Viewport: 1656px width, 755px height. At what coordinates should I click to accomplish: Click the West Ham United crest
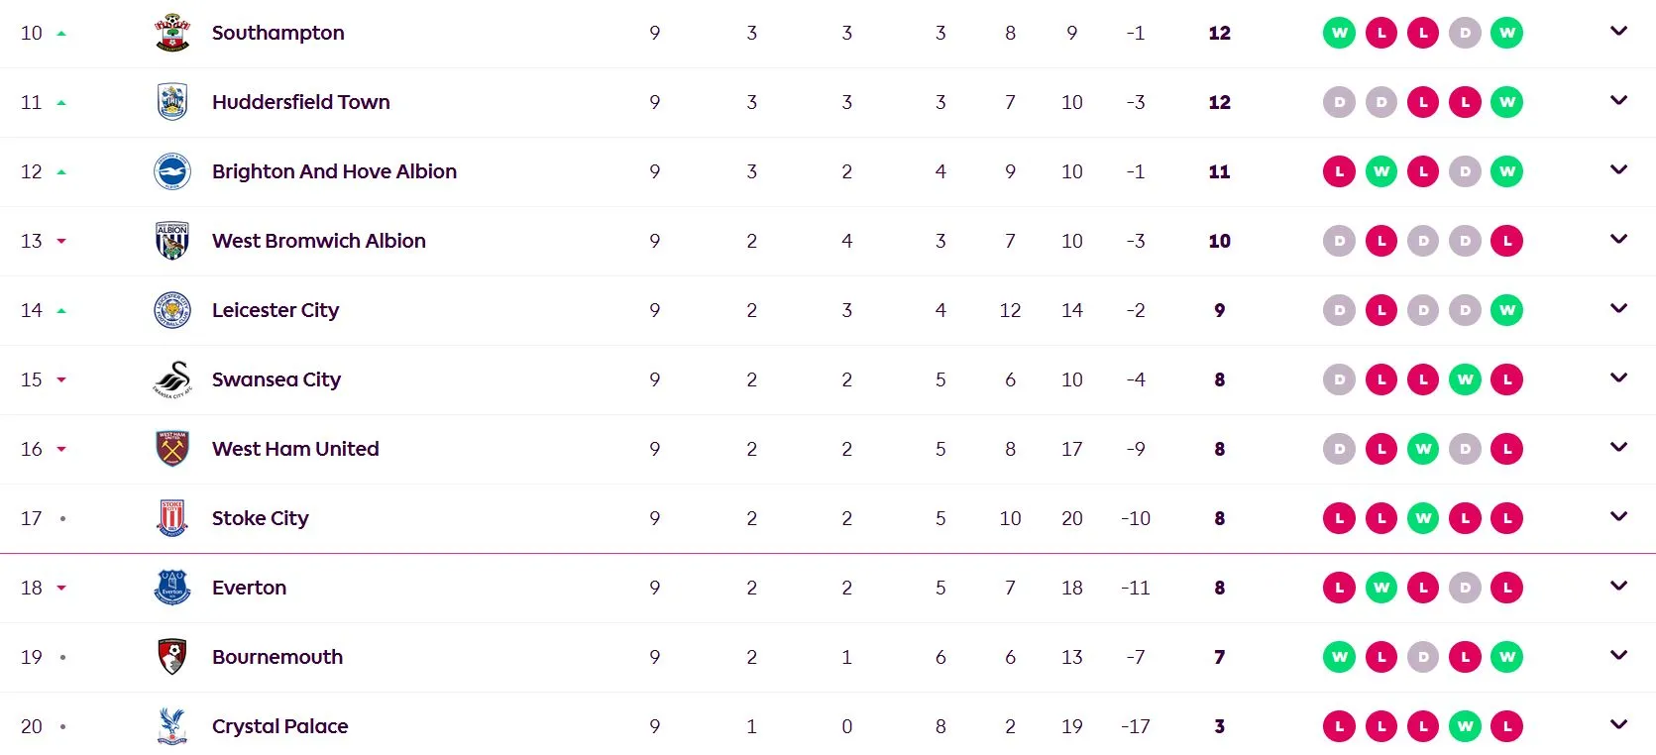click(172, 449)
